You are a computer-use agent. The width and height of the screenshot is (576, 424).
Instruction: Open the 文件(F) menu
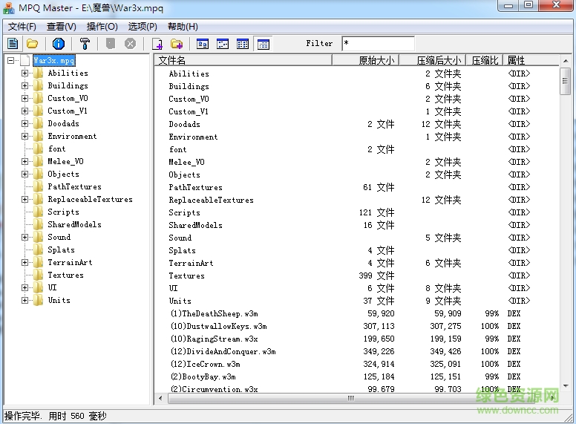22,27
